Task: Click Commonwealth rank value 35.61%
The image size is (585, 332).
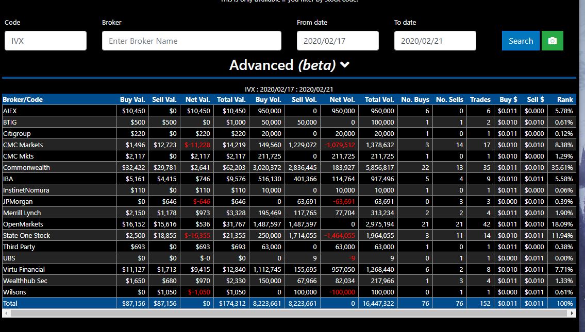Action: 562,167
